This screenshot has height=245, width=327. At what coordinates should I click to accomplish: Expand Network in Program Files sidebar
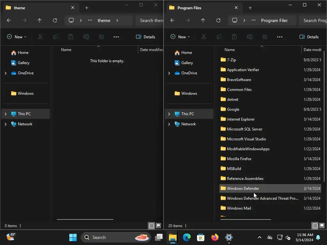point(169,124)
